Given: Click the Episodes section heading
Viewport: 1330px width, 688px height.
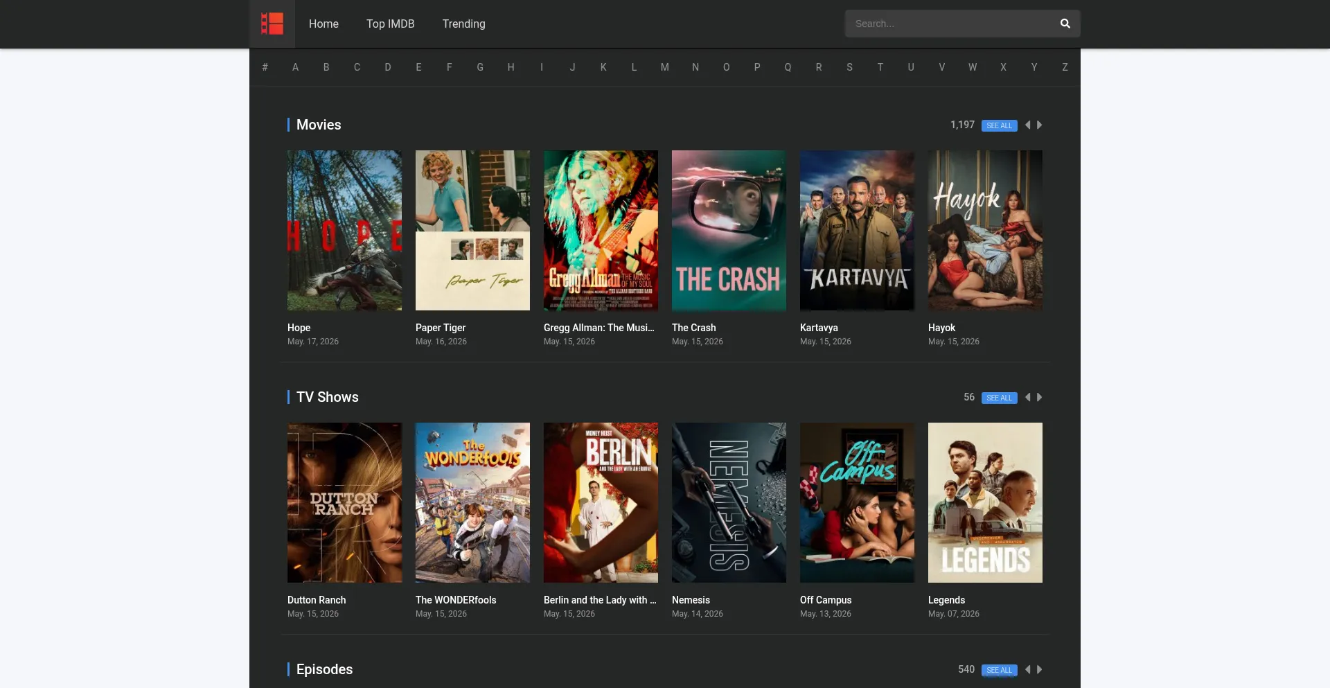Looking at the screenshot, I should click(x=324, y=669).
